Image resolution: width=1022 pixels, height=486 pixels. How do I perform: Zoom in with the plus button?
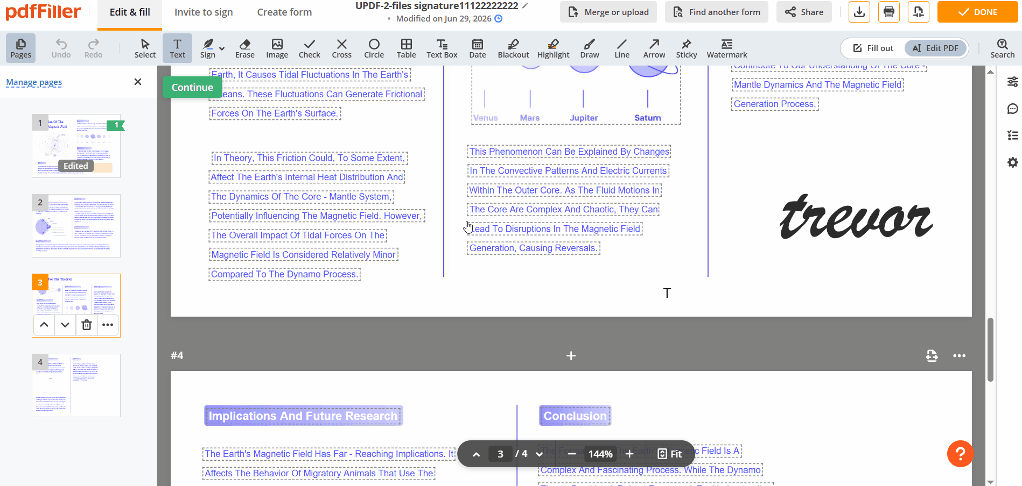point(629,454)
